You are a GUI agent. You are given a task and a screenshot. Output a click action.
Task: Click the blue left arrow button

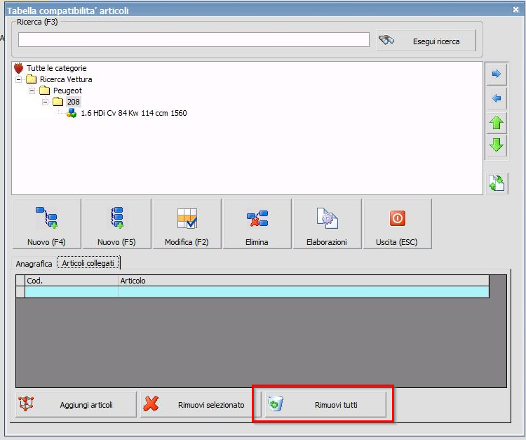pyautogui.click(x=497, y=98)
